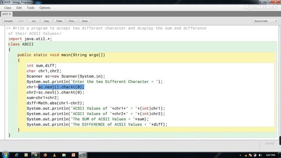Open the Class menu
Image resolution: width=281 pixels, height=158 pixels.
coord(7,8)
